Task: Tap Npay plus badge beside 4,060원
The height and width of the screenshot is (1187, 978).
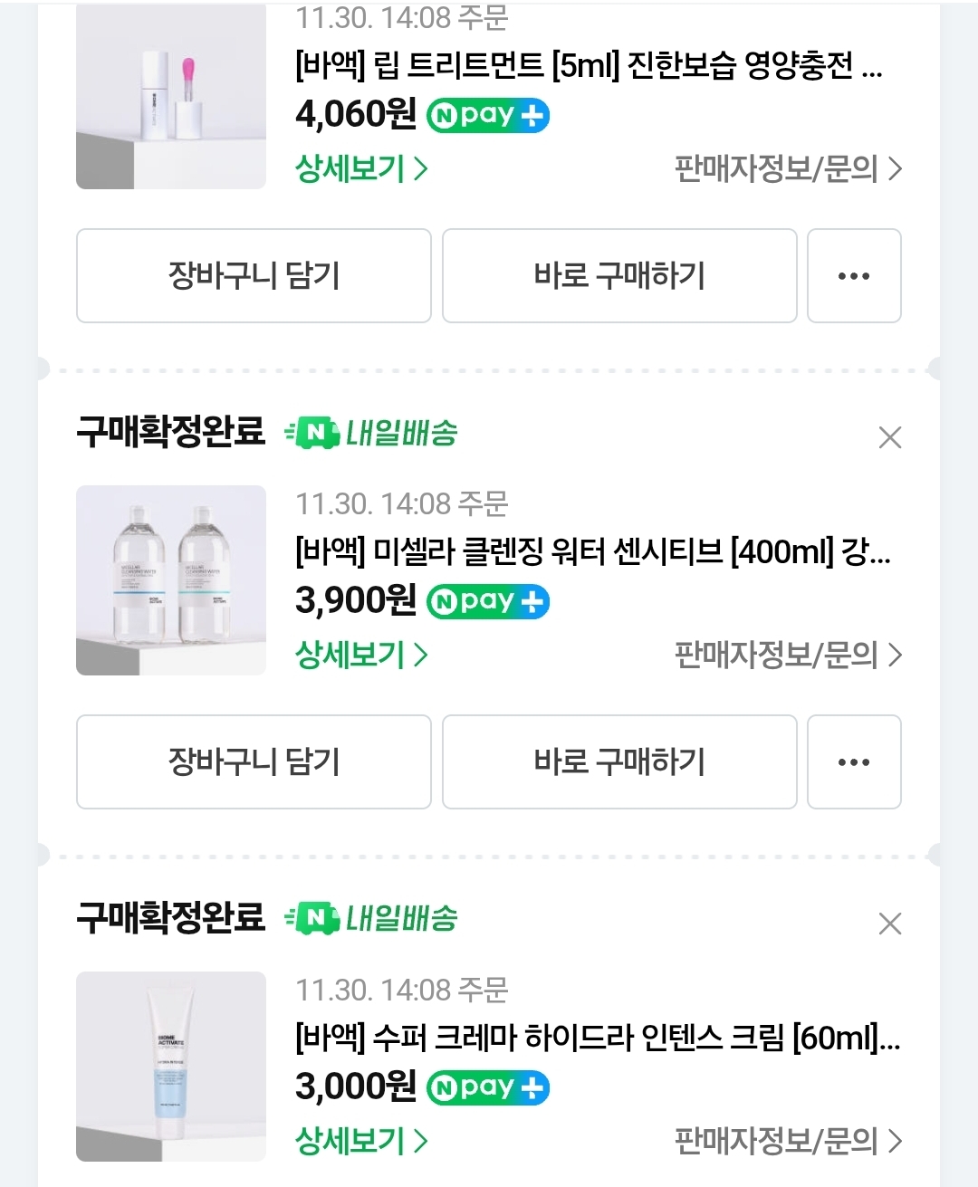Action: 488,115
